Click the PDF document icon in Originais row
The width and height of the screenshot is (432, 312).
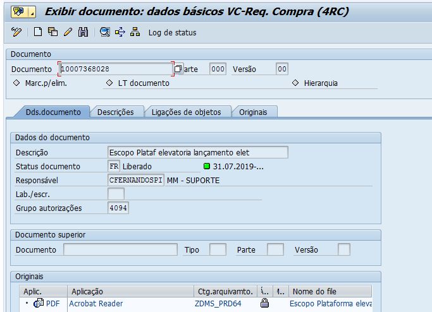(x=39, y=303)
